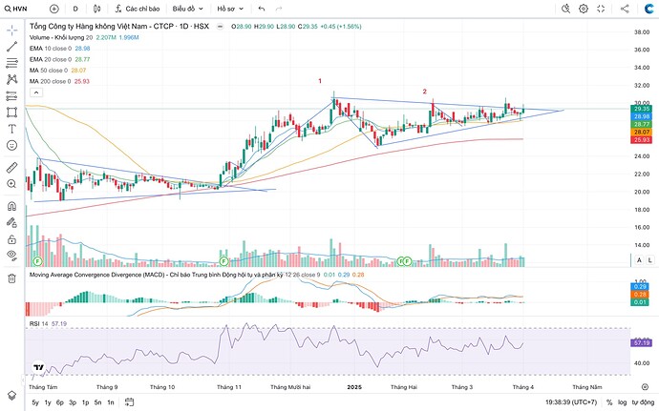Select the pattern drawing tool
Image resolution: width=659 pixels, height=411 pixels.
[x=11, y=79]
